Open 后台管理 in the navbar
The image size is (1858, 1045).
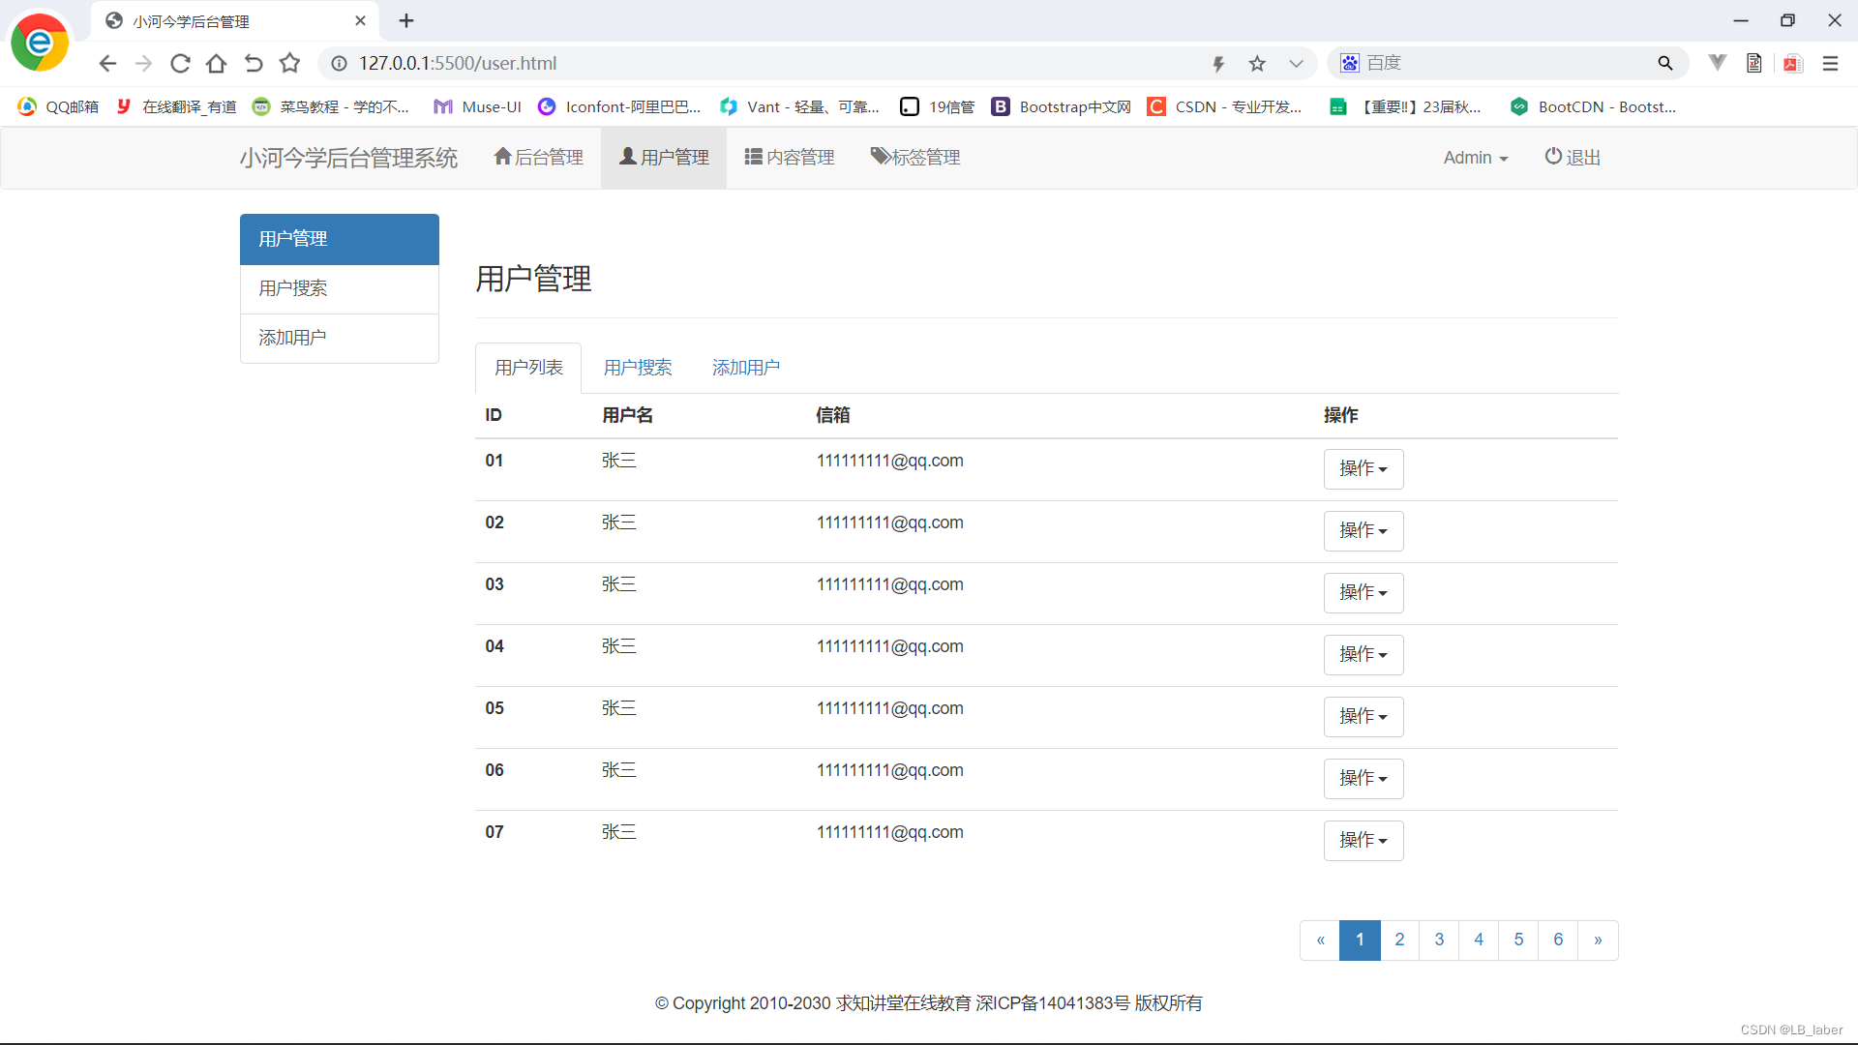[x=539, y=158]
